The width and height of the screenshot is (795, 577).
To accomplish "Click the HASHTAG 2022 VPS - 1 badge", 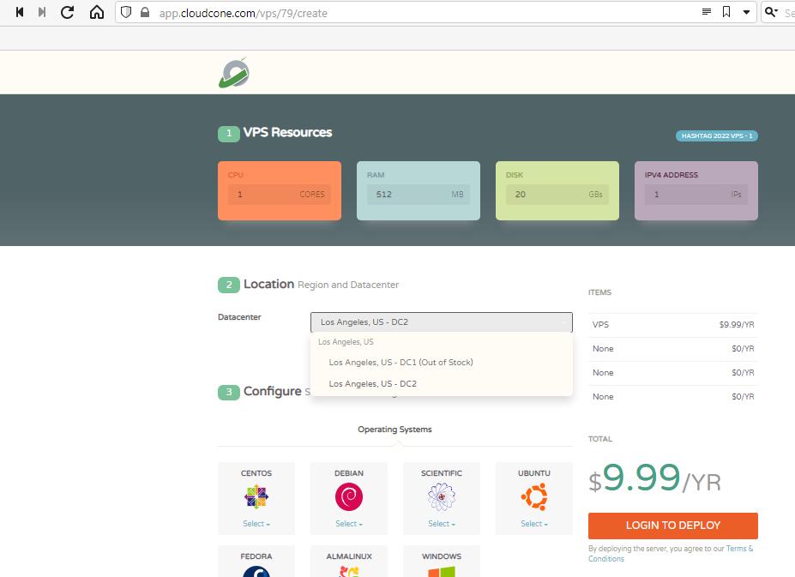I will 716,135.
